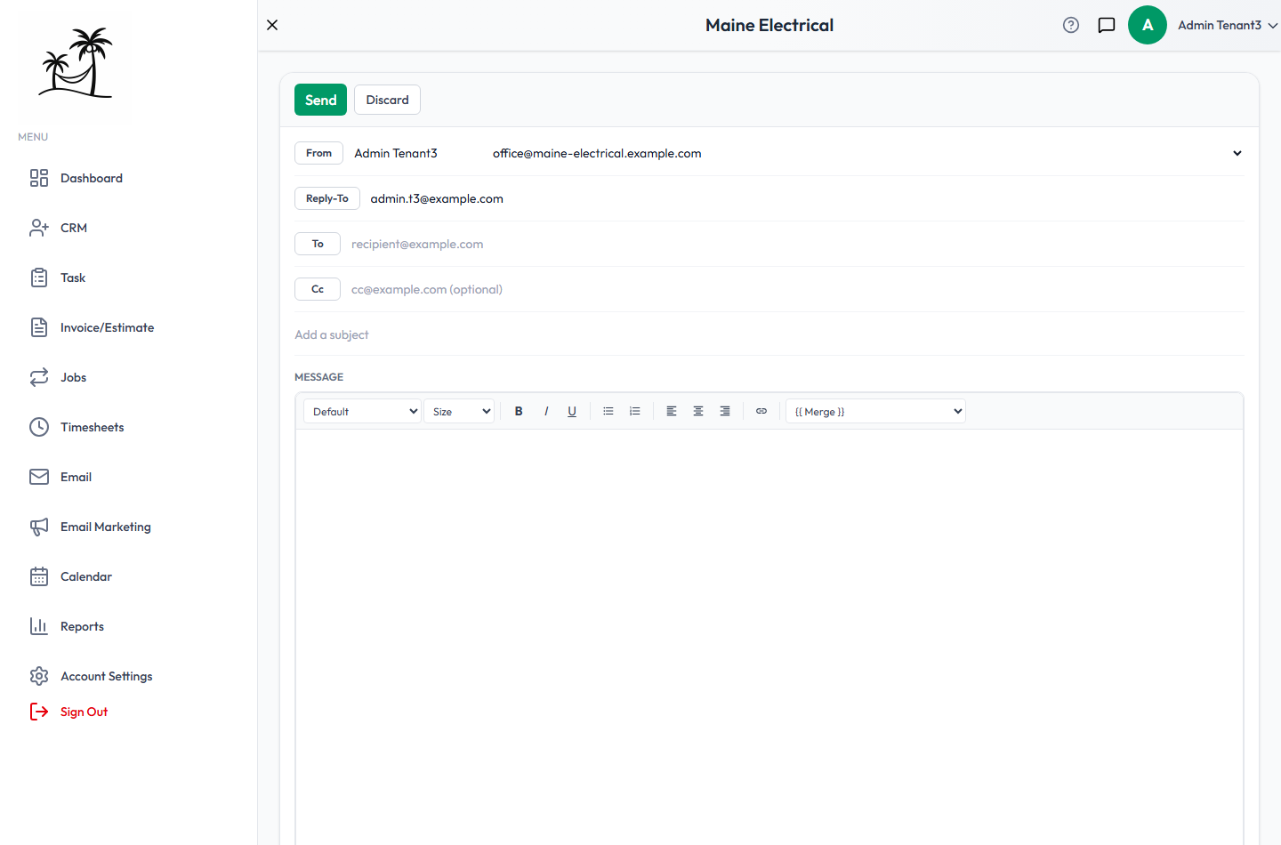Insert a hyperlink into message
Viewport: 1281px width, 845px height.
pyautogui.click(x=761, y=411)
